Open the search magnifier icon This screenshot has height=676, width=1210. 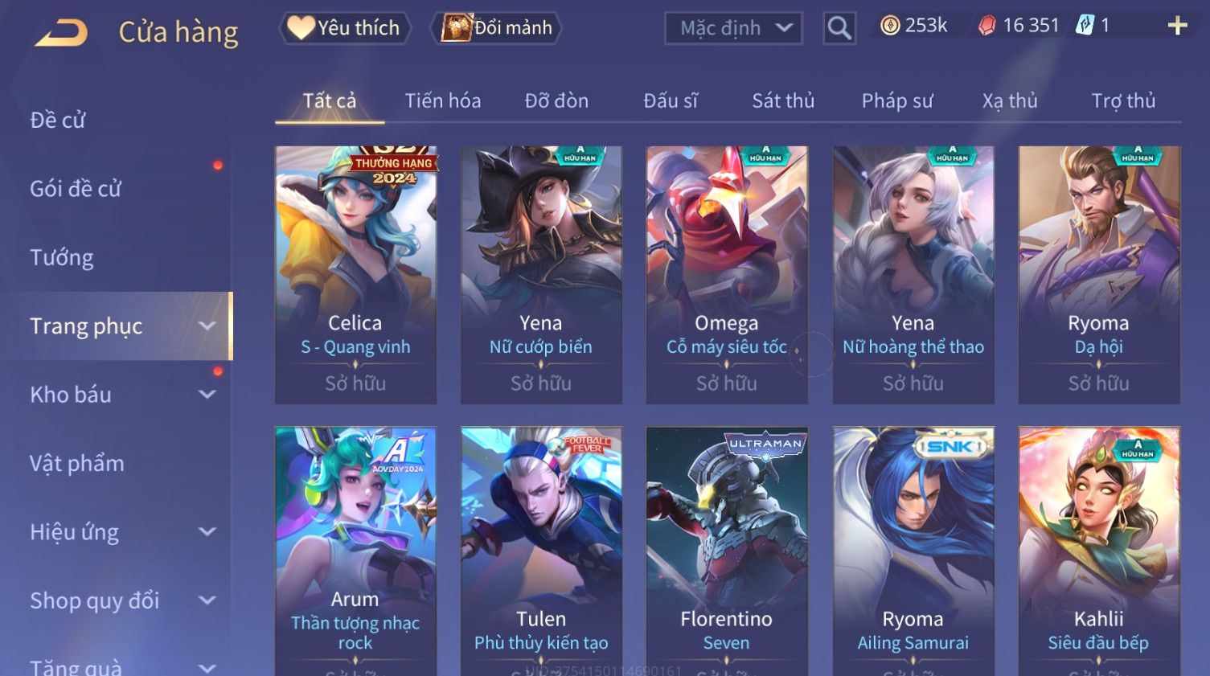[839, 28]
